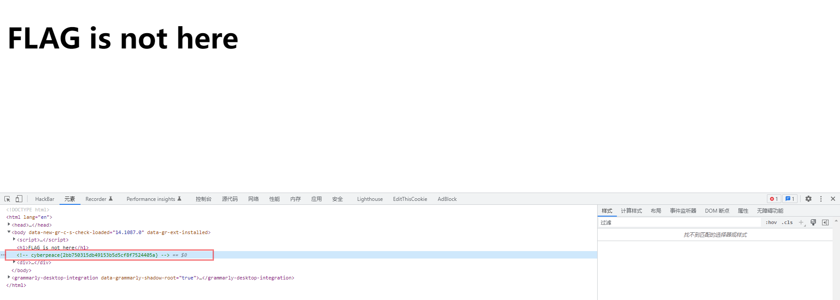
Task: Toggle the .cls class editor button
Action: click(787, 223)
